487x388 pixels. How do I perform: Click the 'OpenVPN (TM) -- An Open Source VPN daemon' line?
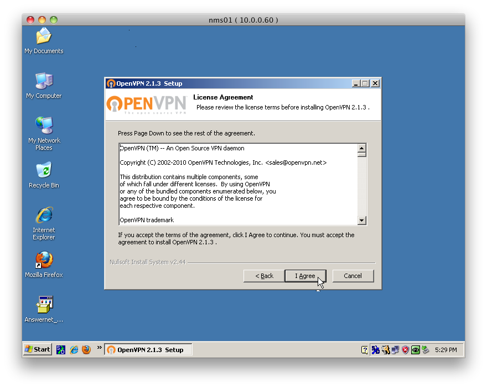pos(182,148)
